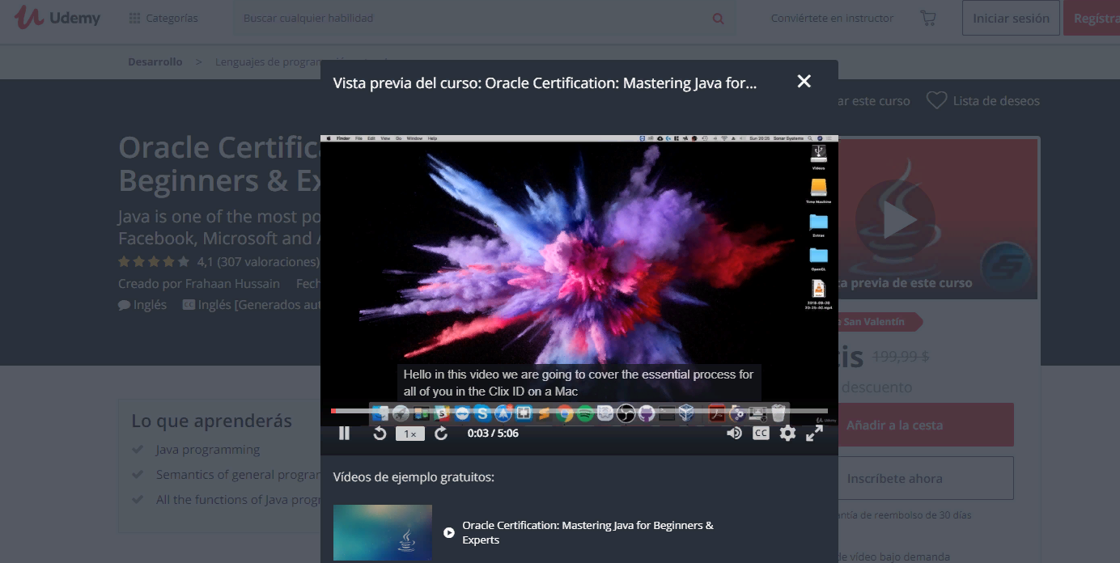The image size is (1120, 563).
Task: Click the video progress bar
Action: (x=579, y=411)
